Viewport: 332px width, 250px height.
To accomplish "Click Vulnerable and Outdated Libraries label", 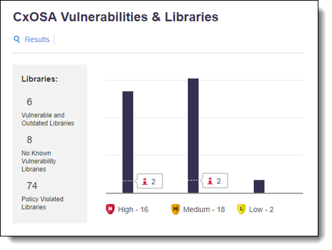I will (48, 119).
